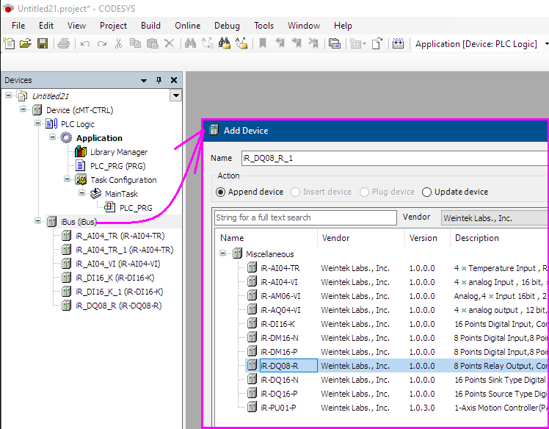Click the Cut scissors icon
The height and width of the screenshot is (429, 549).
pyautogui.click(x=118, y=44)
